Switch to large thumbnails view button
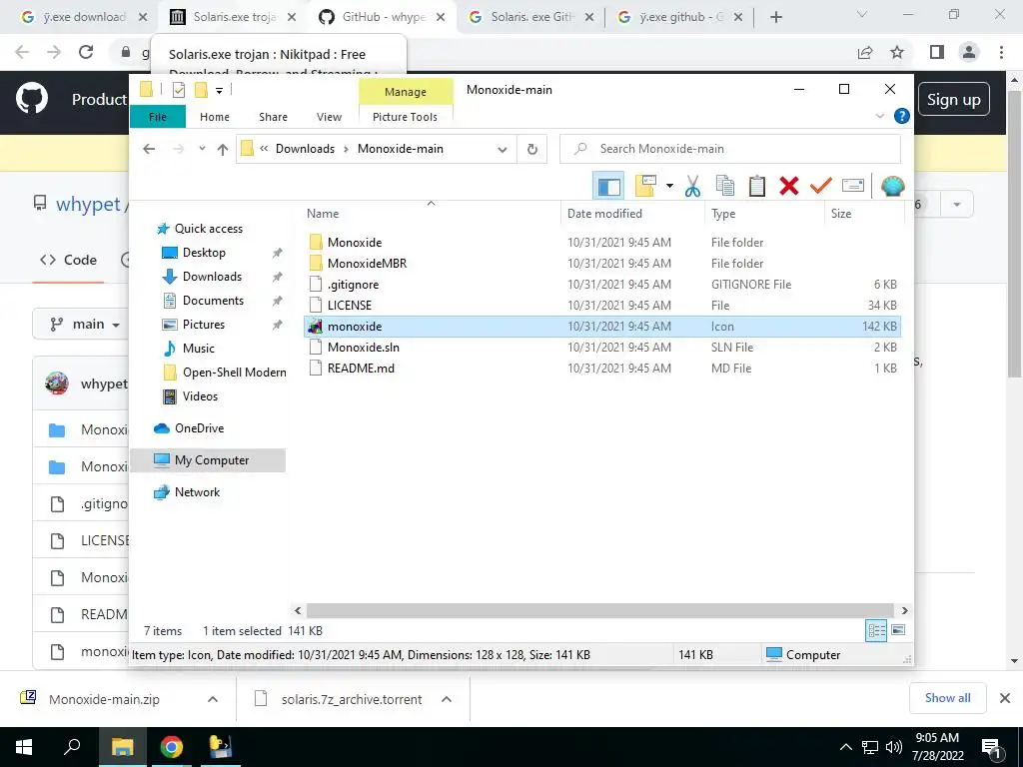This screenshot has height=767, width=1023. 898,630
